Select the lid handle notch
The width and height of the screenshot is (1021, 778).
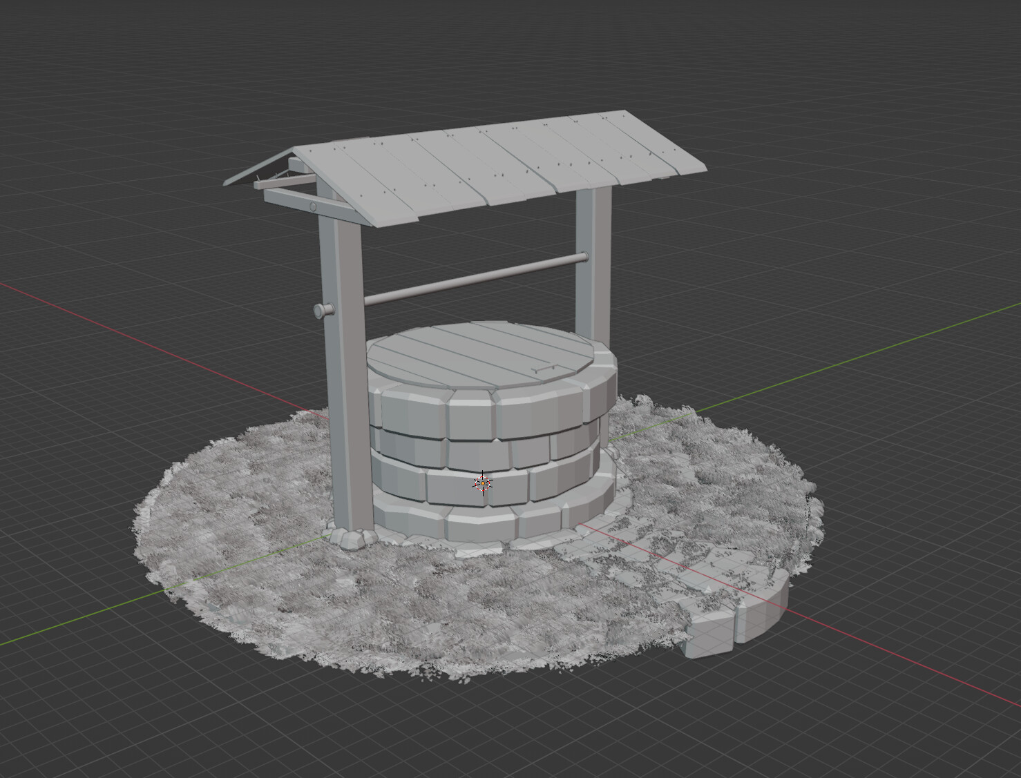(546, 368)
